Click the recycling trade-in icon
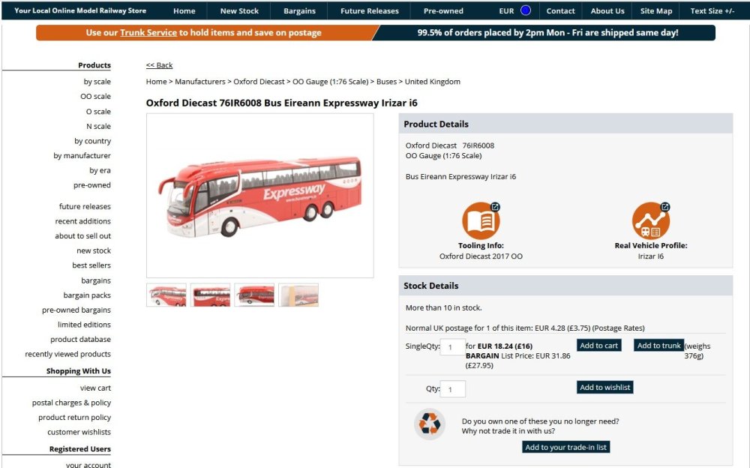The width and height of the screenshot is (750, 468). coord(430,424)
